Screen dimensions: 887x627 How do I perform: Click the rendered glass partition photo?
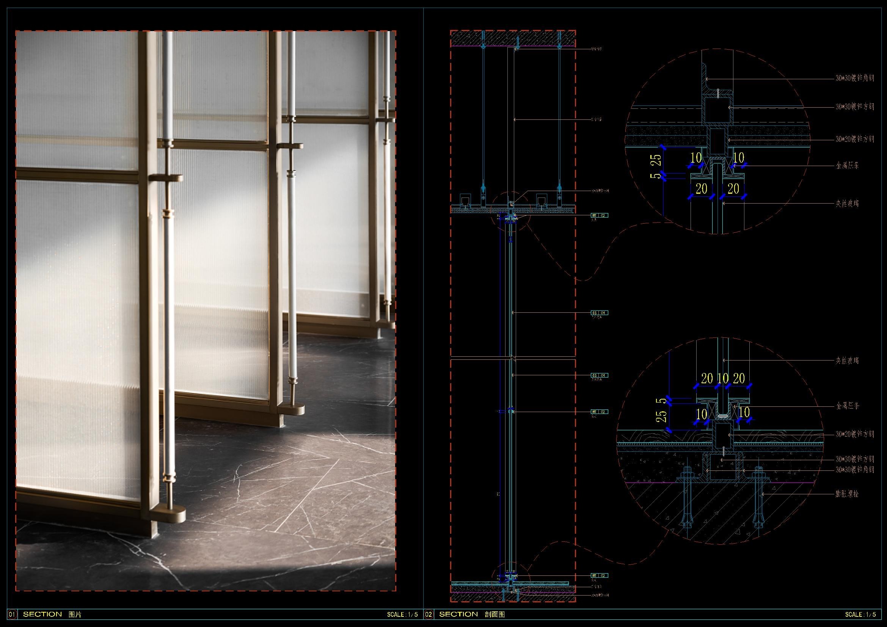tap(206, 311)
